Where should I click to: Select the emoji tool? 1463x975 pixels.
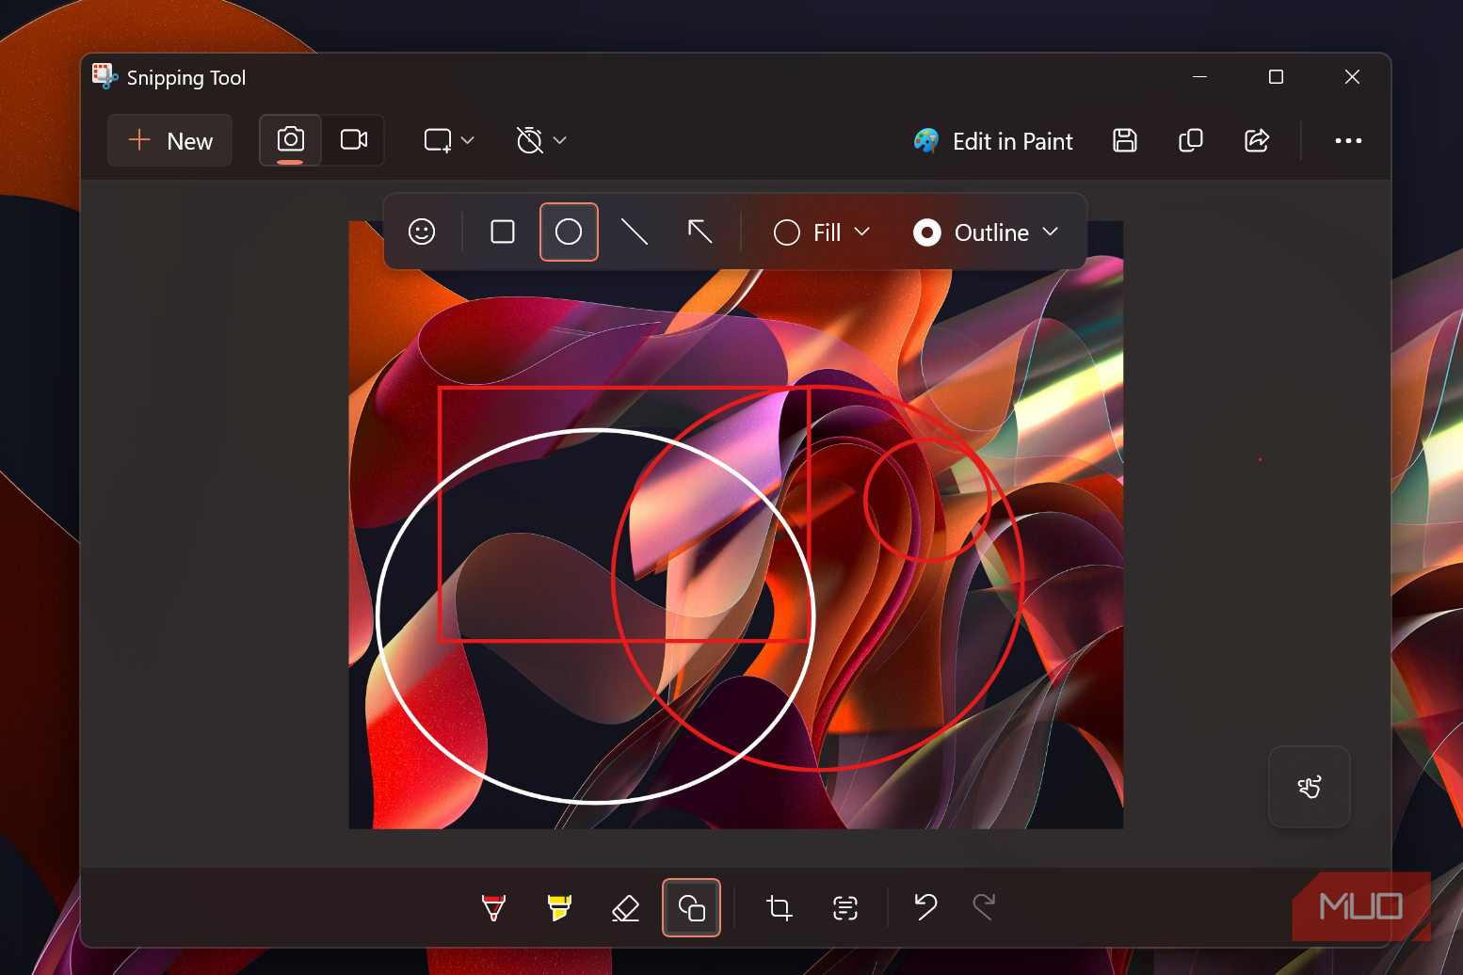click(x=422, y=232)
